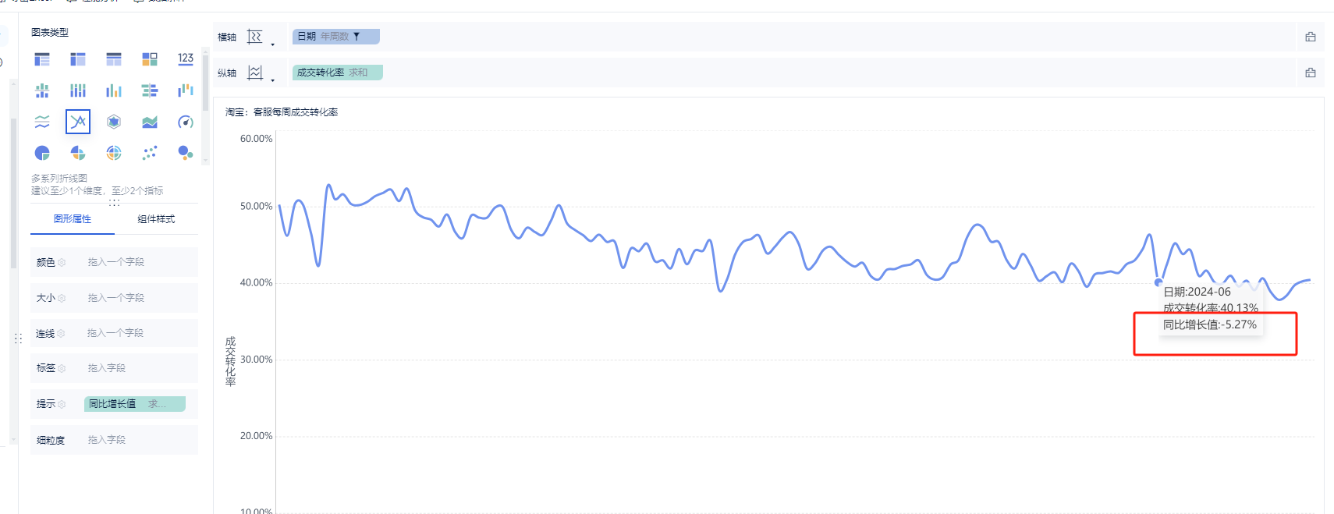
Task: Switch to the 图形属性 tab
Action: point(73,219)
